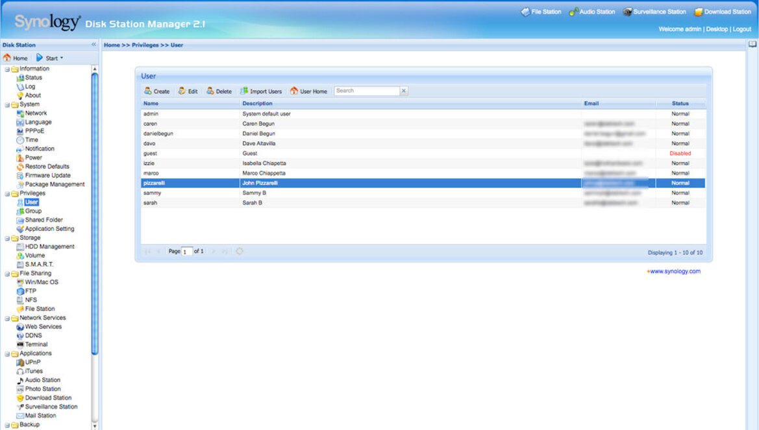Open Application Setting

click(49, 229)
